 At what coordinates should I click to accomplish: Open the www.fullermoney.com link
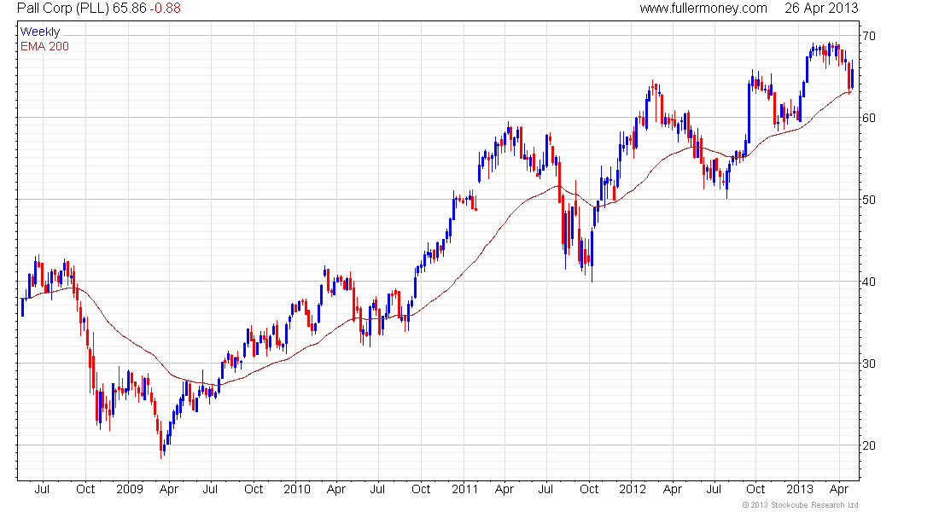pyautogui.click(x=703, y=9)
